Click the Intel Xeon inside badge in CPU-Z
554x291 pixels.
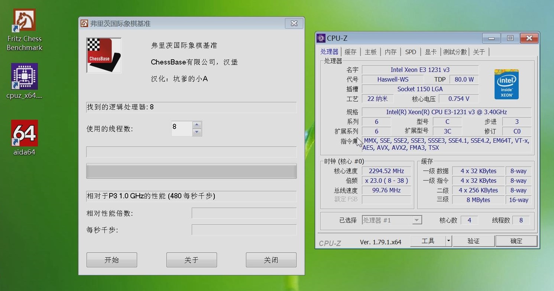click(x=506, y=84)
